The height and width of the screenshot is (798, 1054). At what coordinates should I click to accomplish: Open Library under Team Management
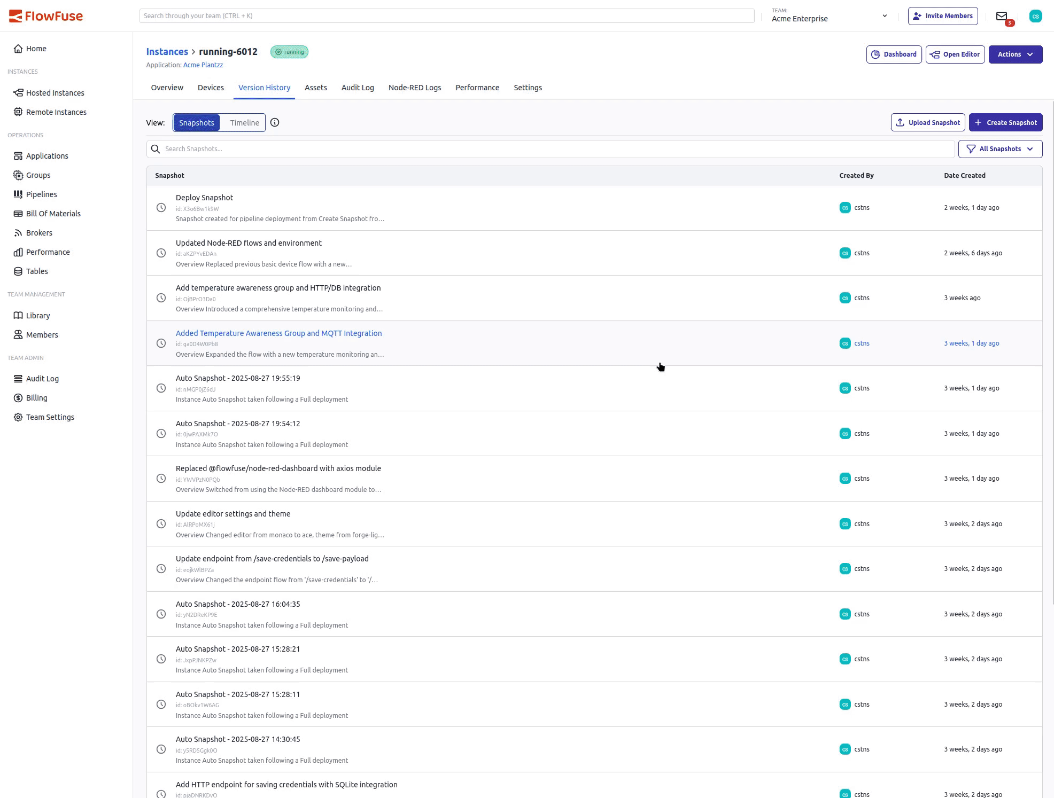pyautogui.click(x=38, y=315)
